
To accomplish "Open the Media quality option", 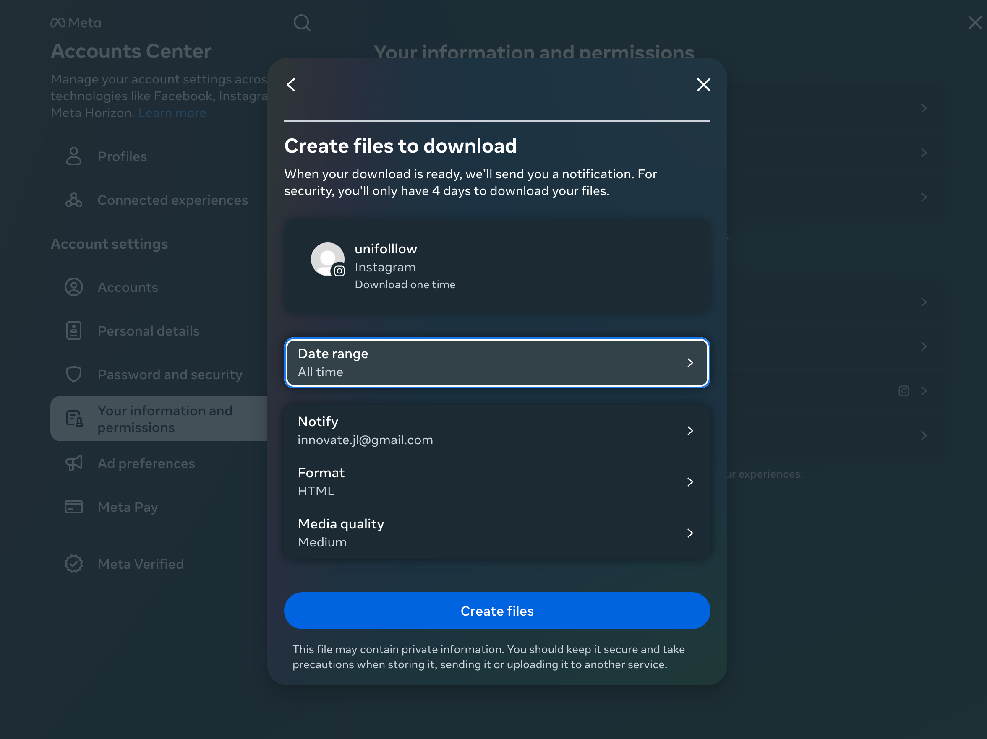I will pos(497,533).
